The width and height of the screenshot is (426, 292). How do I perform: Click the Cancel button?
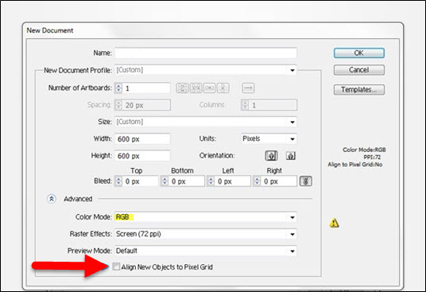coord(359,70)
